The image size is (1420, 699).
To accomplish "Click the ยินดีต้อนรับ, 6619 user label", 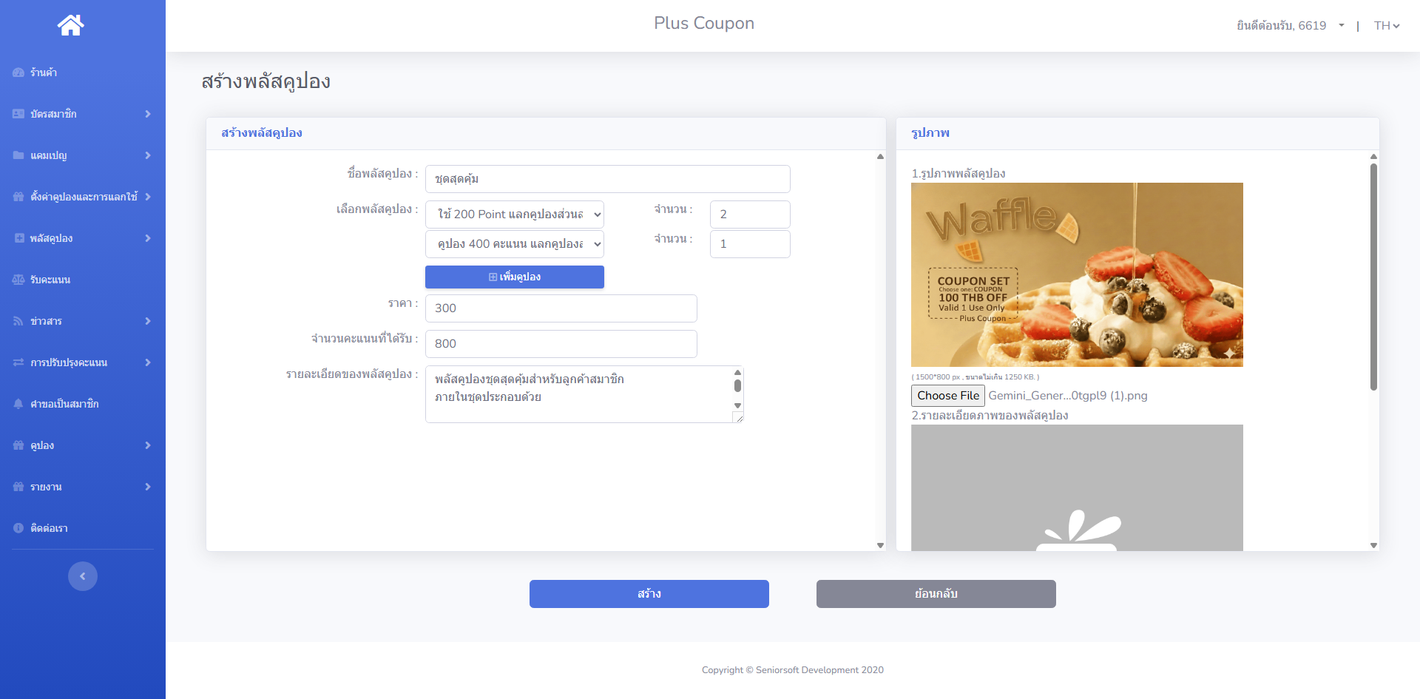I will [1282, 26].
